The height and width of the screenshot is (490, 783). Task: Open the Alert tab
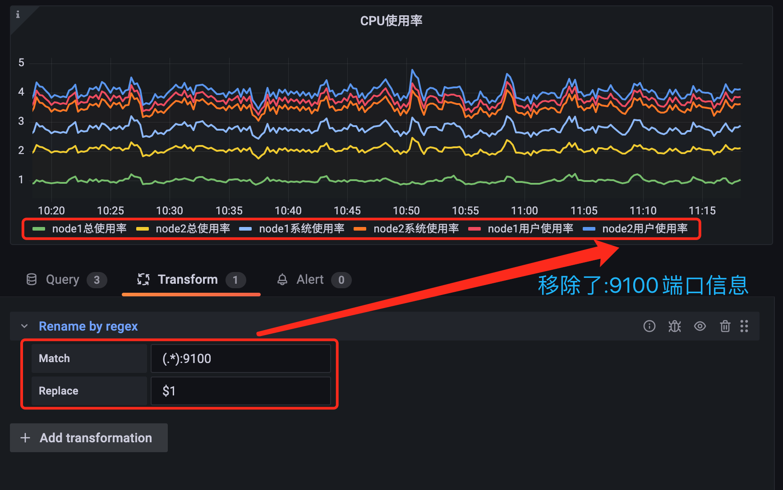(310, 280)
